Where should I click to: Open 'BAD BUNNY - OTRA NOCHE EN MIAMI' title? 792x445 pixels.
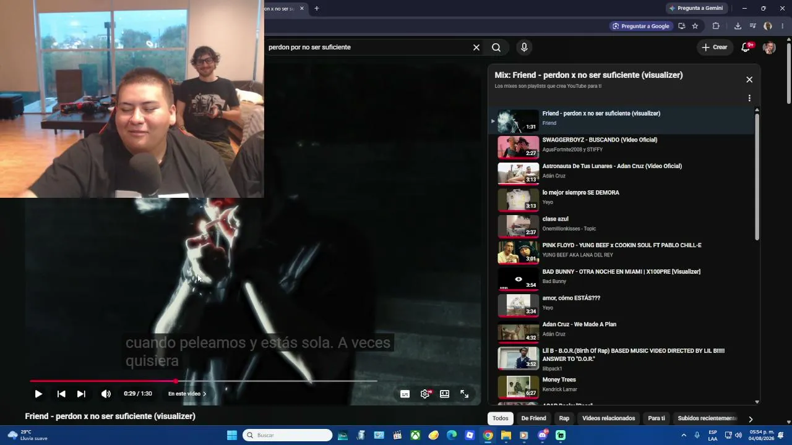coord(621,272)
